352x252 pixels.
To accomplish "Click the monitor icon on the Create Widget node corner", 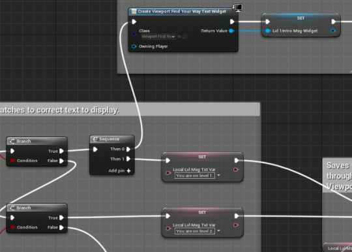I will [238, 8].
